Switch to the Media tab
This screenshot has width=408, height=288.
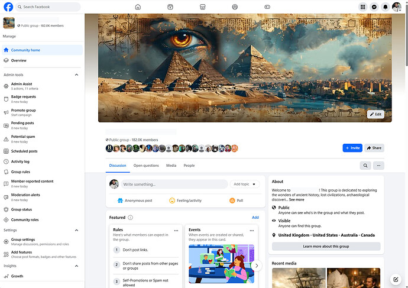pyautogui.click(x=171, y=166)
